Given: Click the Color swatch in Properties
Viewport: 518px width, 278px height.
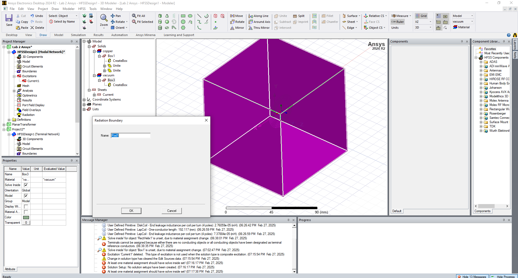Looking at the screenshot, I should (x=26, y=217).
